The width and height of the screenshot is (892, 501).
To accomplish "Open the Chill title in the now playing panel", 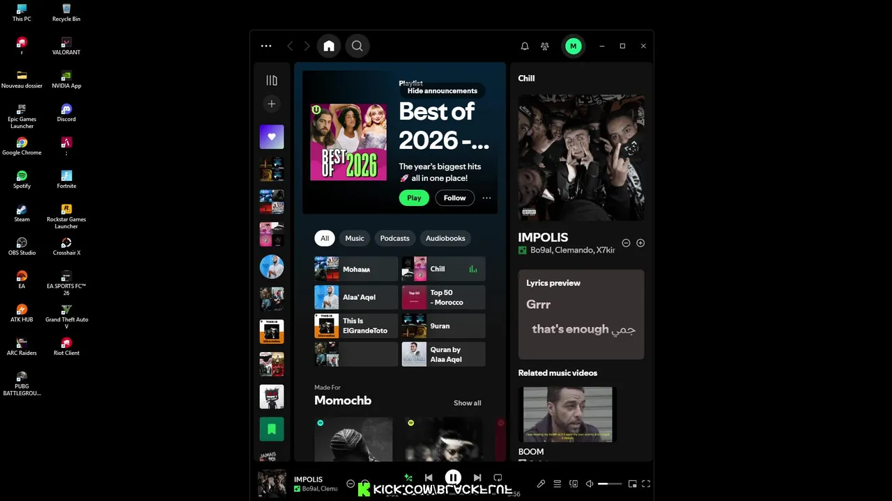I will [x=526, y=78].
